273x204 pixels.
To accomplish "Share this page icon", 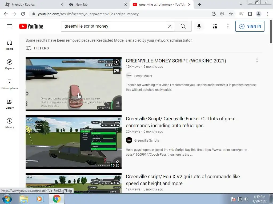I will click(x=222, y=14).
